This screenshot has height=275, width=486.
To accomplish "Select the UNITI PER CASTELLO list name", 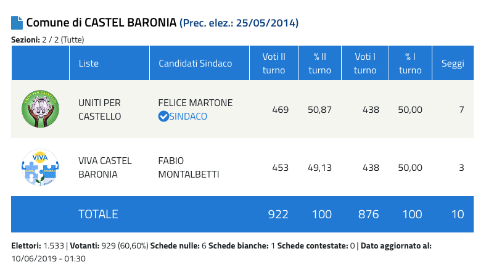I will [x=99, y=109].
